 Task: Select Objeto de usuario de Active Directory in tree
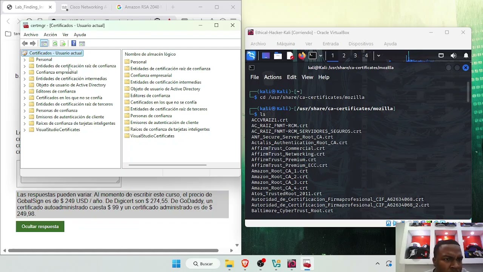(71, 85)
